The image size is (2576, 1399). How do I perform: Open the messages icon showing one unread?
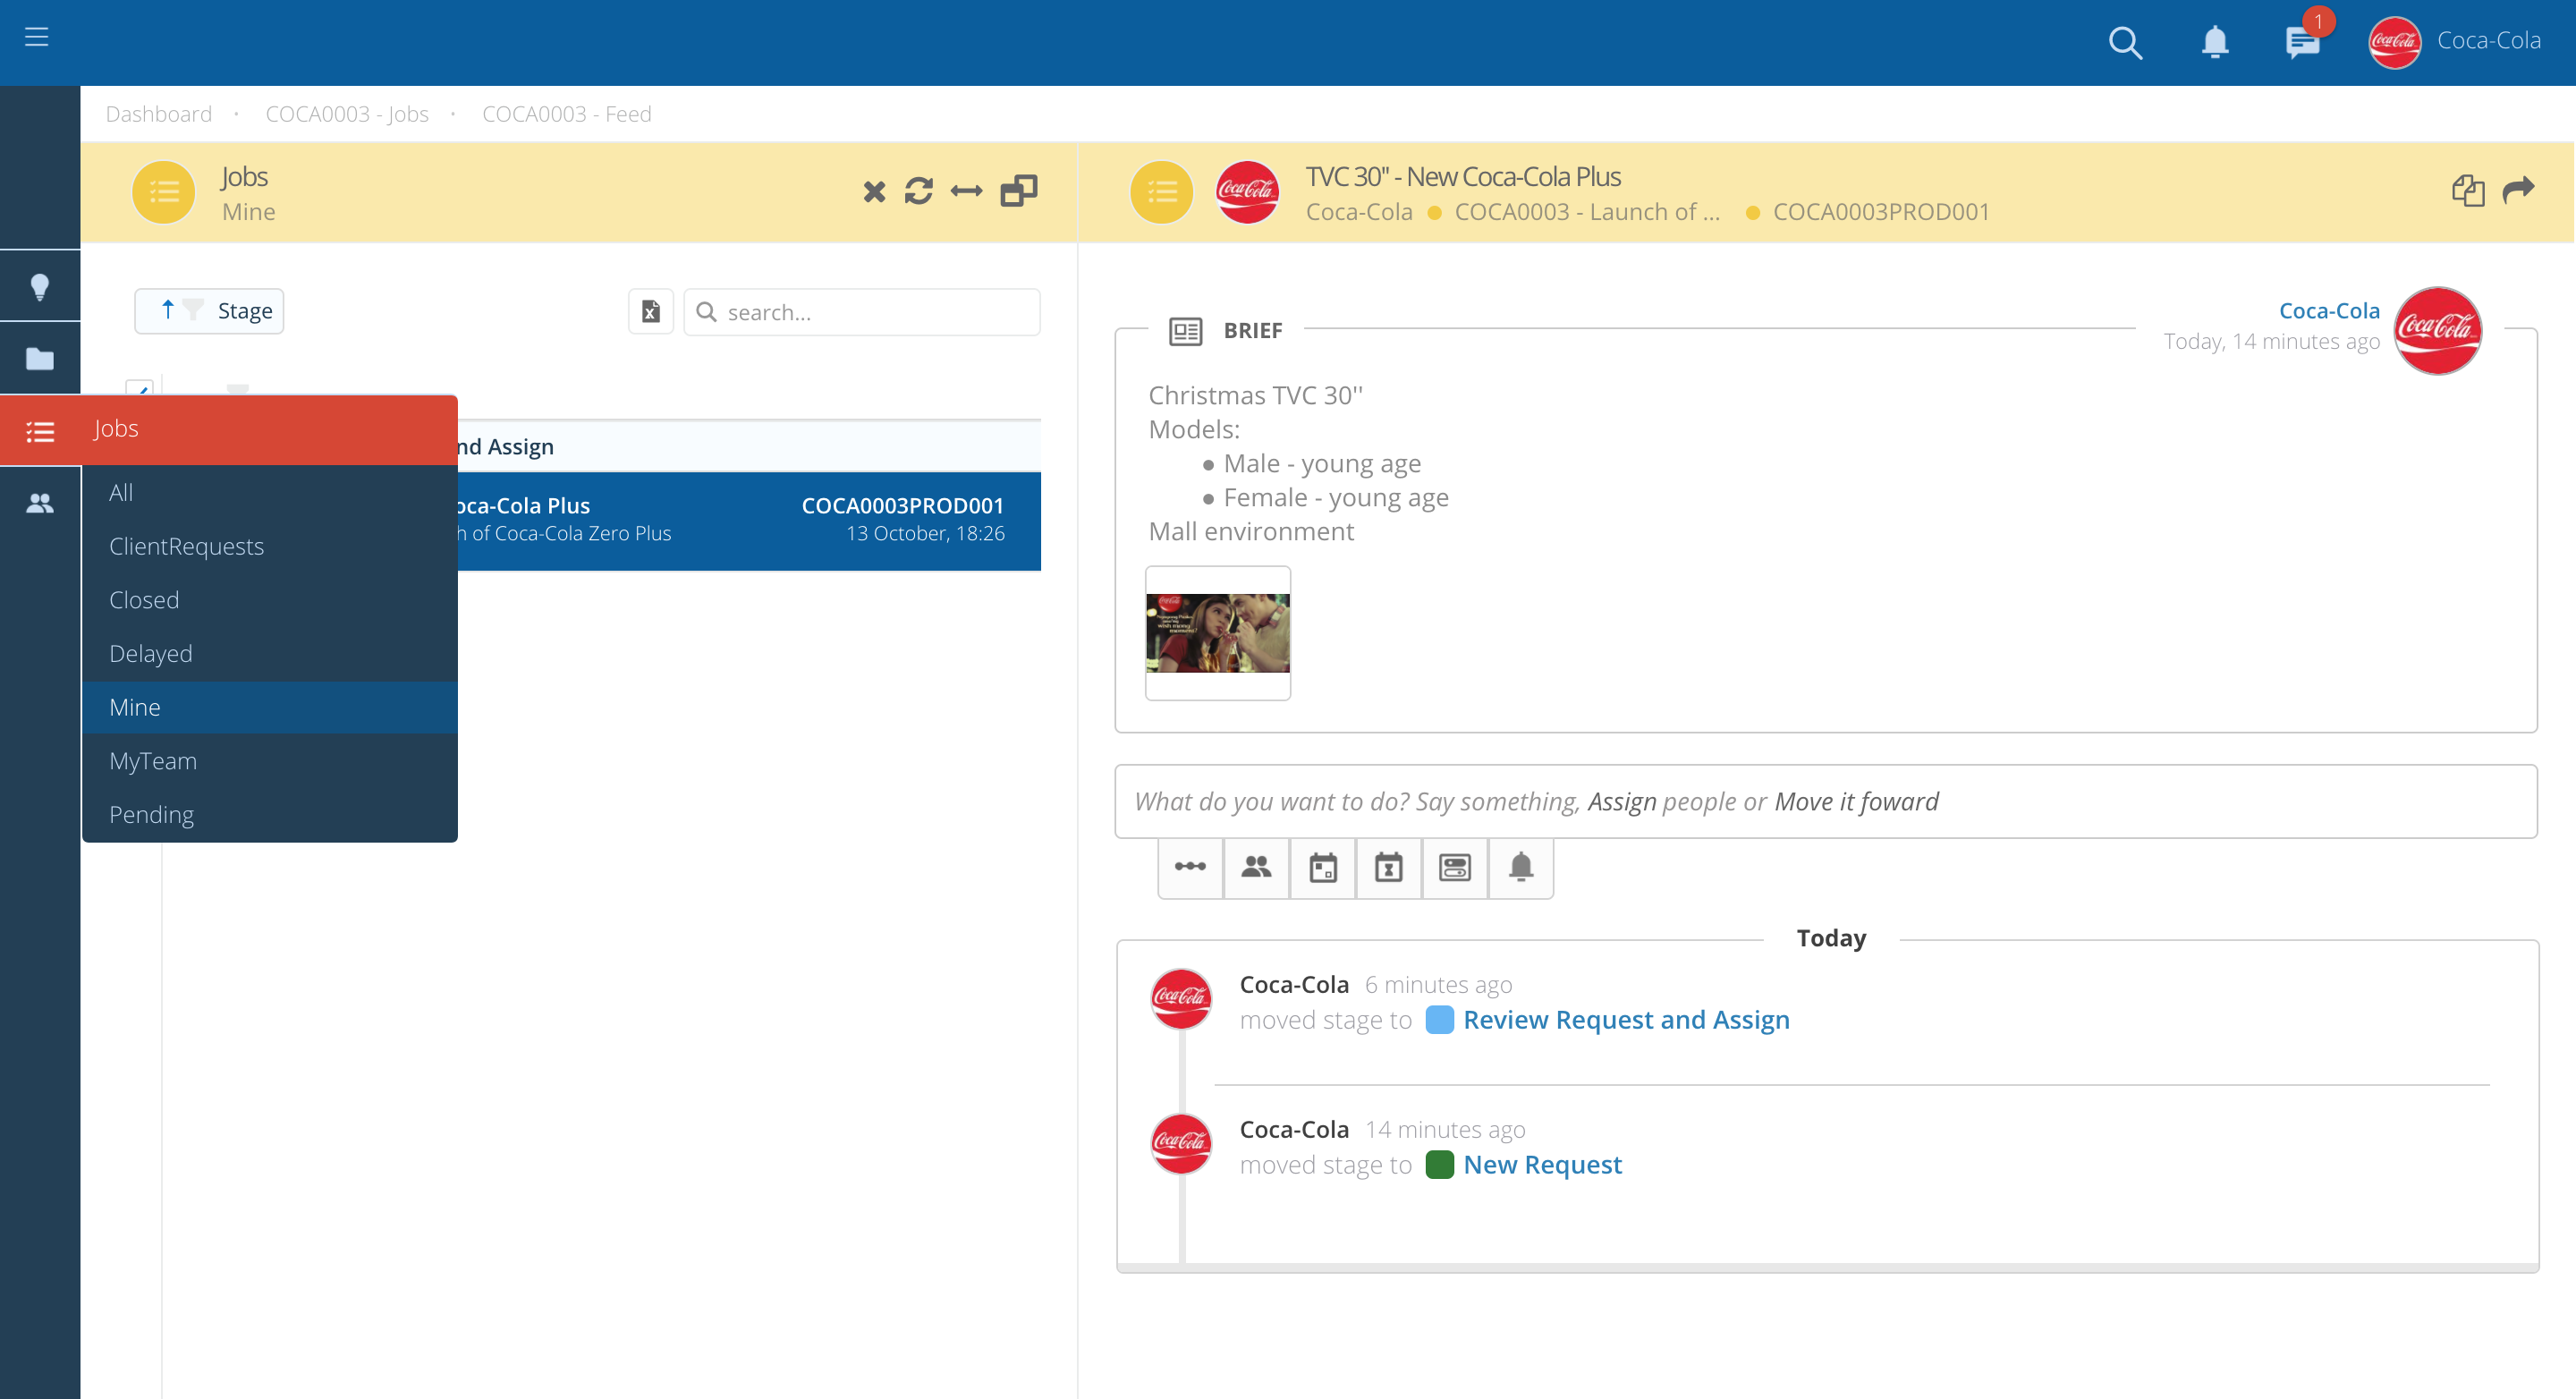click(2301, 42)
